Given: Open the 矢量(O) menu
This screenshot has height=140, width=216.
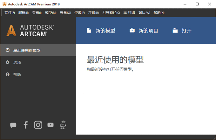Looking at the screenshot, I should click(x=65, y=13).
